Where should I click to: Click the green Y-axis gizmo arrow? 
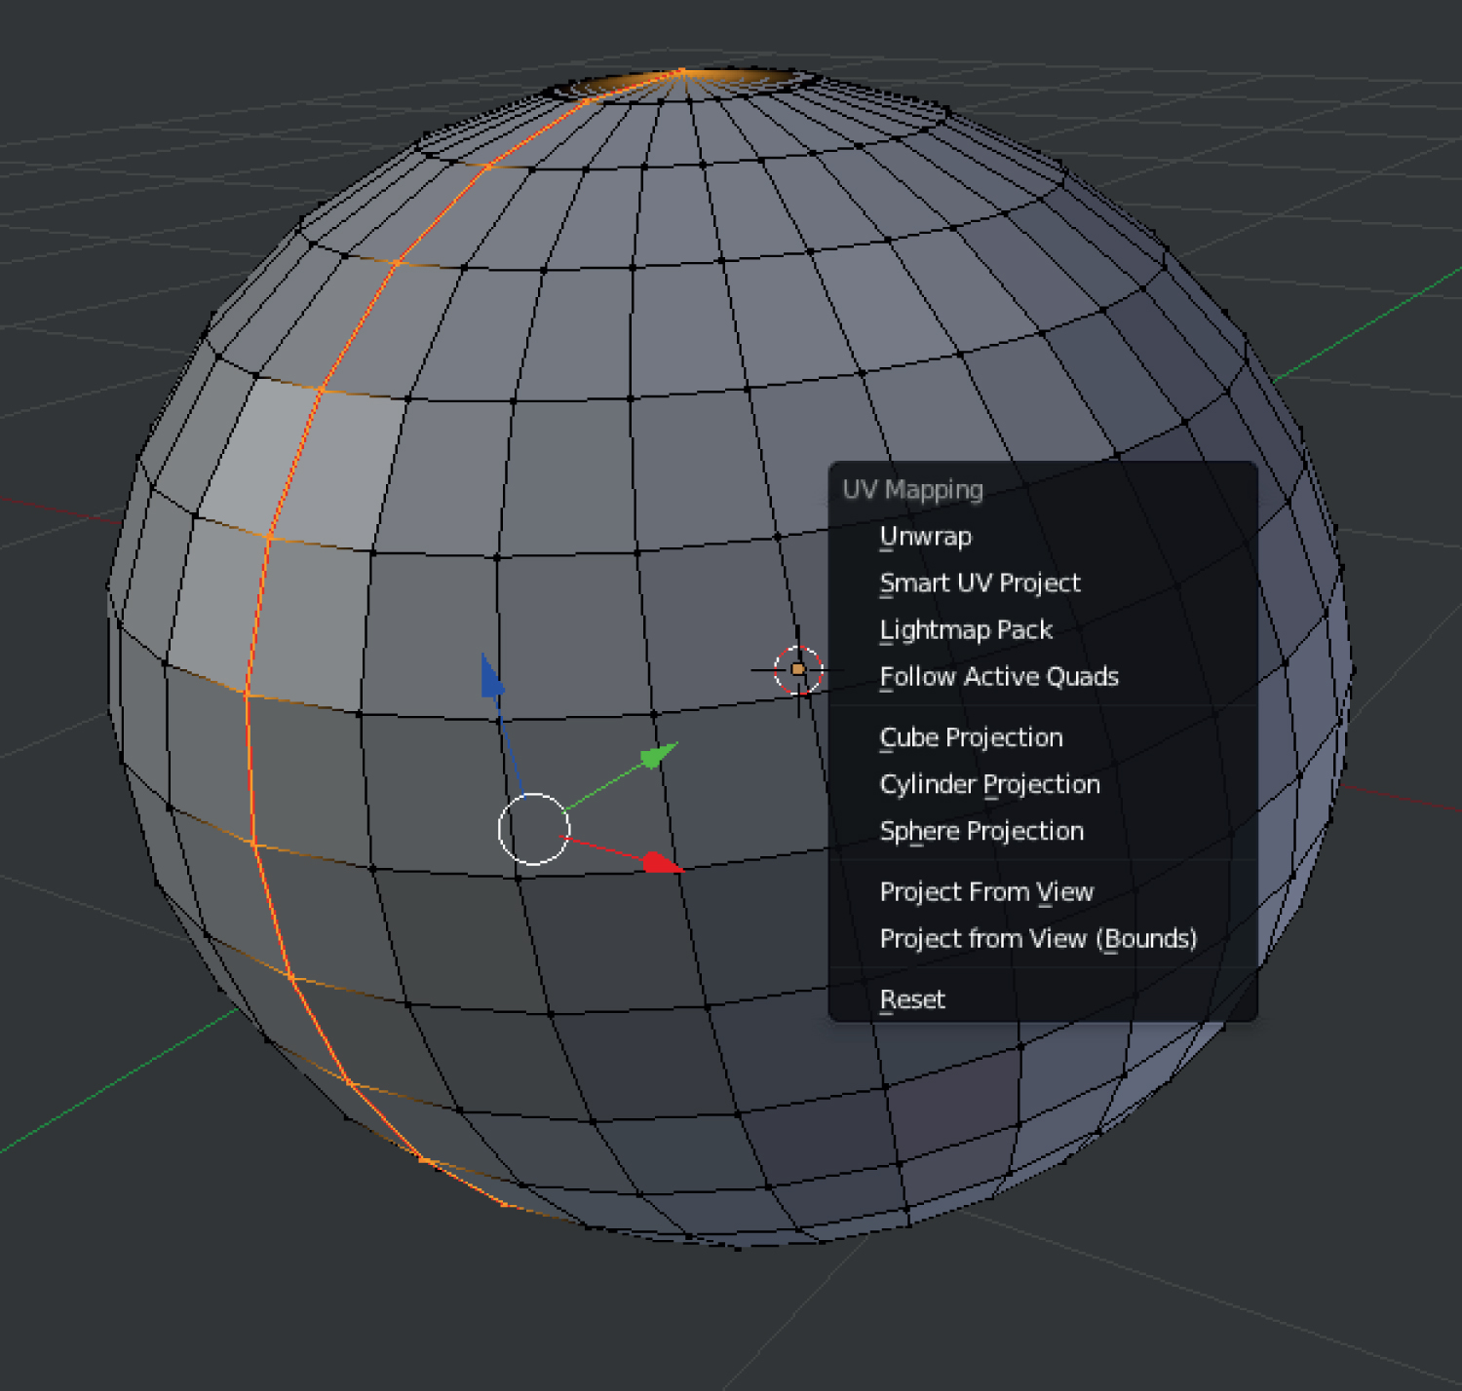(659, 755)
